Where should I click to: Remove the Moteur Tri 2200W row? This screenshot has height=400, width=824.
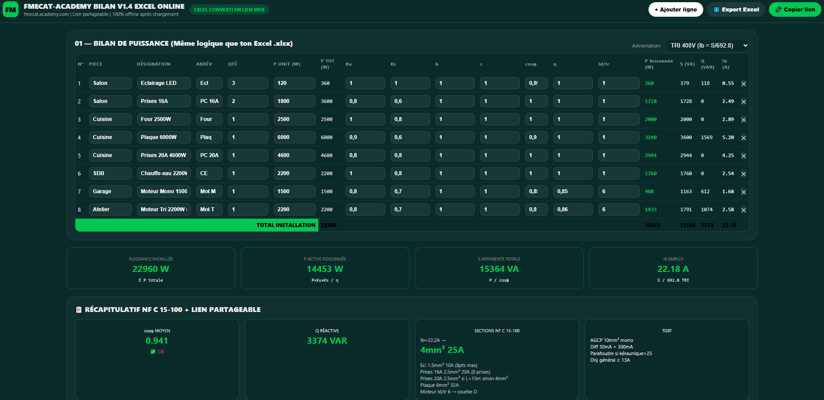[x=743, y=210]
